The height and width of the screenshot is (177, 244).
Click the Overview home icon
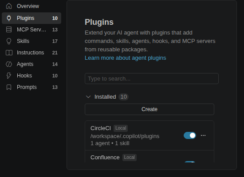point(9,6)
